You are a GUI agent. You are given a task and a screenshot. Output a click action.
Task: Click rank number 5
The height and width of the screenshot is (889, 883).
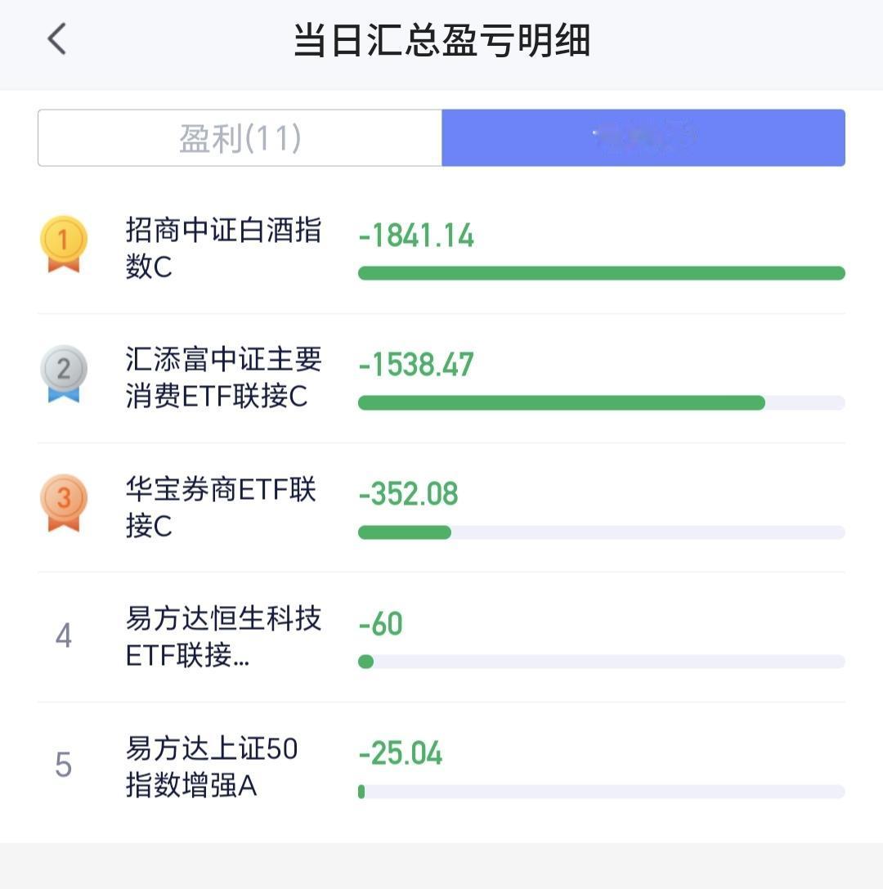tap(64, 764)
